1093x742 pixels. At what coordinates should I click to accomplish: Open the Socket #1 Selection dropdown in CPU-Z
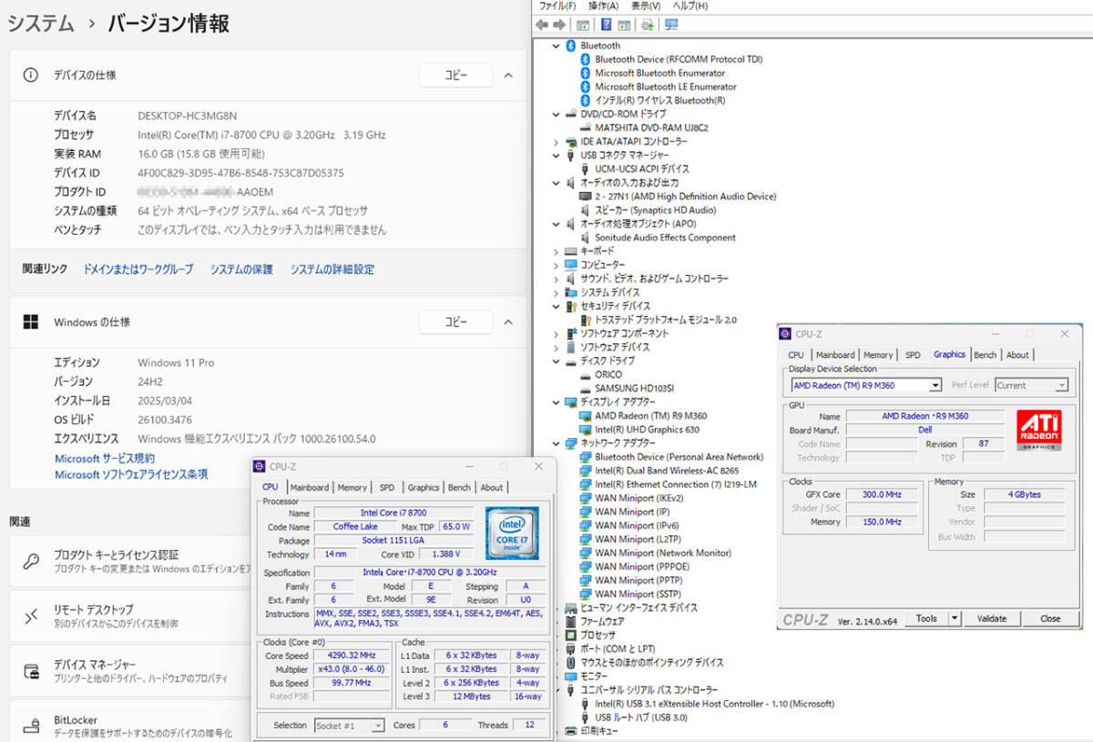(377, 726)
